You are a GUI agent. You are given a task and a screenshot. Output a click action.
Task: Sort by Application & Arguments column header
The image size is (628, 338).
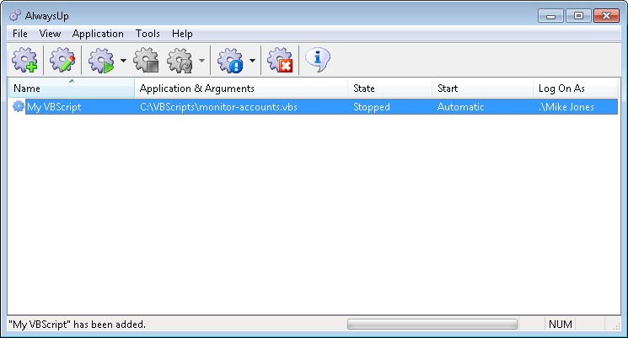pos(241,89)
